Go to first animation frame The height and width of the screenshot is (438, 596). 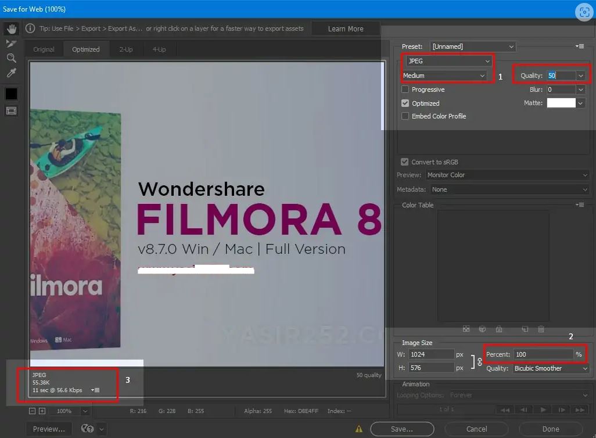[x=505, y=410]
